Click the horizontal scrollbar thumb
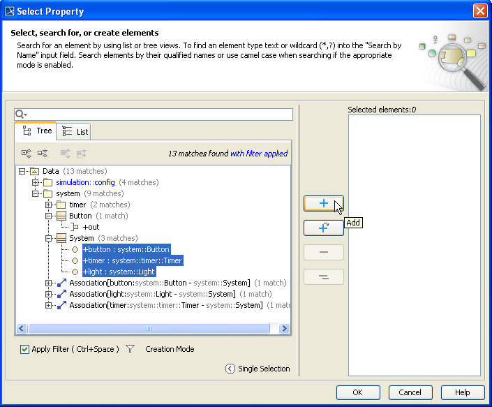The height and width of the screenshot is (407, 492). [x=149, y=329]
